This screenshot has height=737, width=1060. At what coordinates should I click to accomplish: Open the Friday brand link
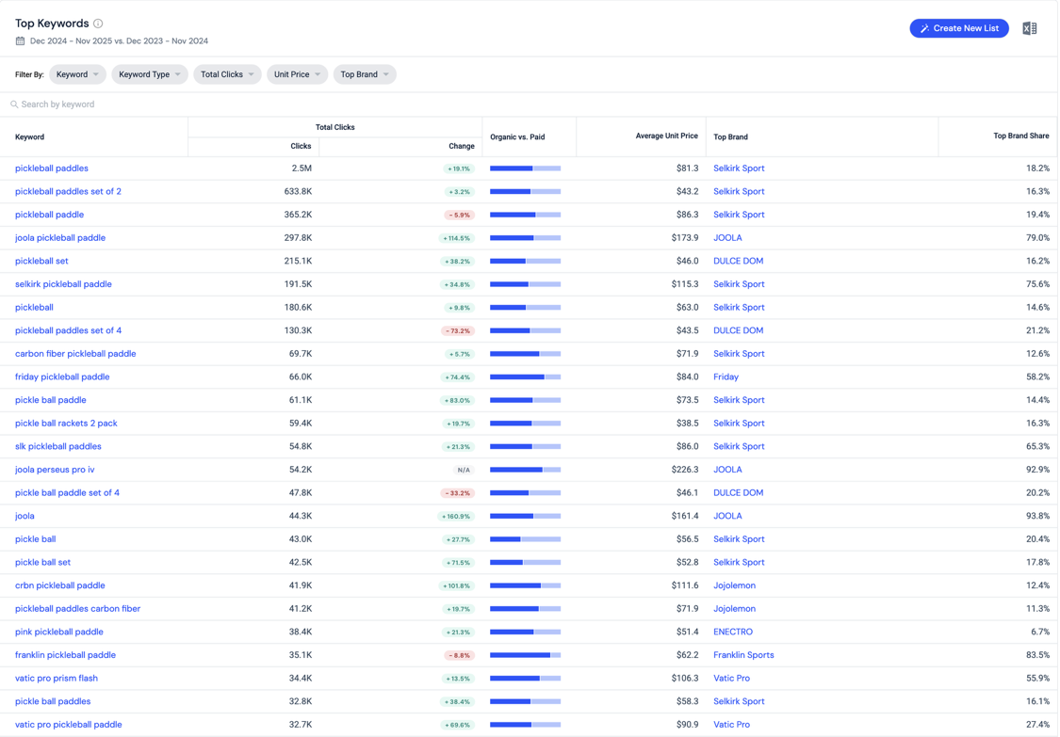(x=726, y=377)
